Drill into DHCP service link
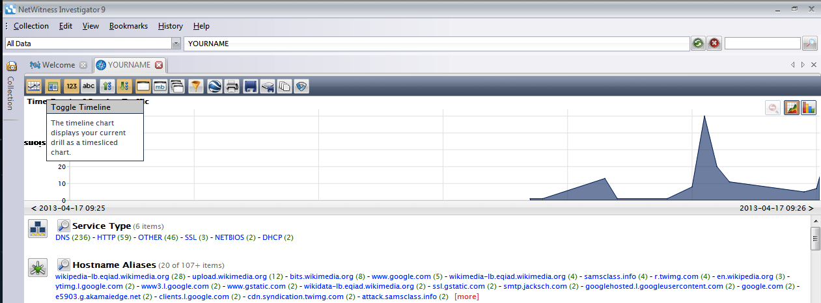This screenshot has width=821, height=303. tap(272, 238)
